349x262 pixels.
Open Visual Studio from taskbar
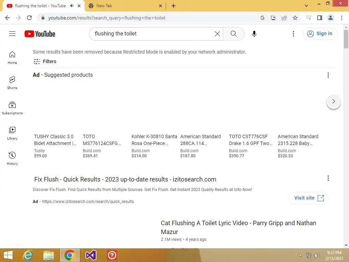[x=91, y=255]
